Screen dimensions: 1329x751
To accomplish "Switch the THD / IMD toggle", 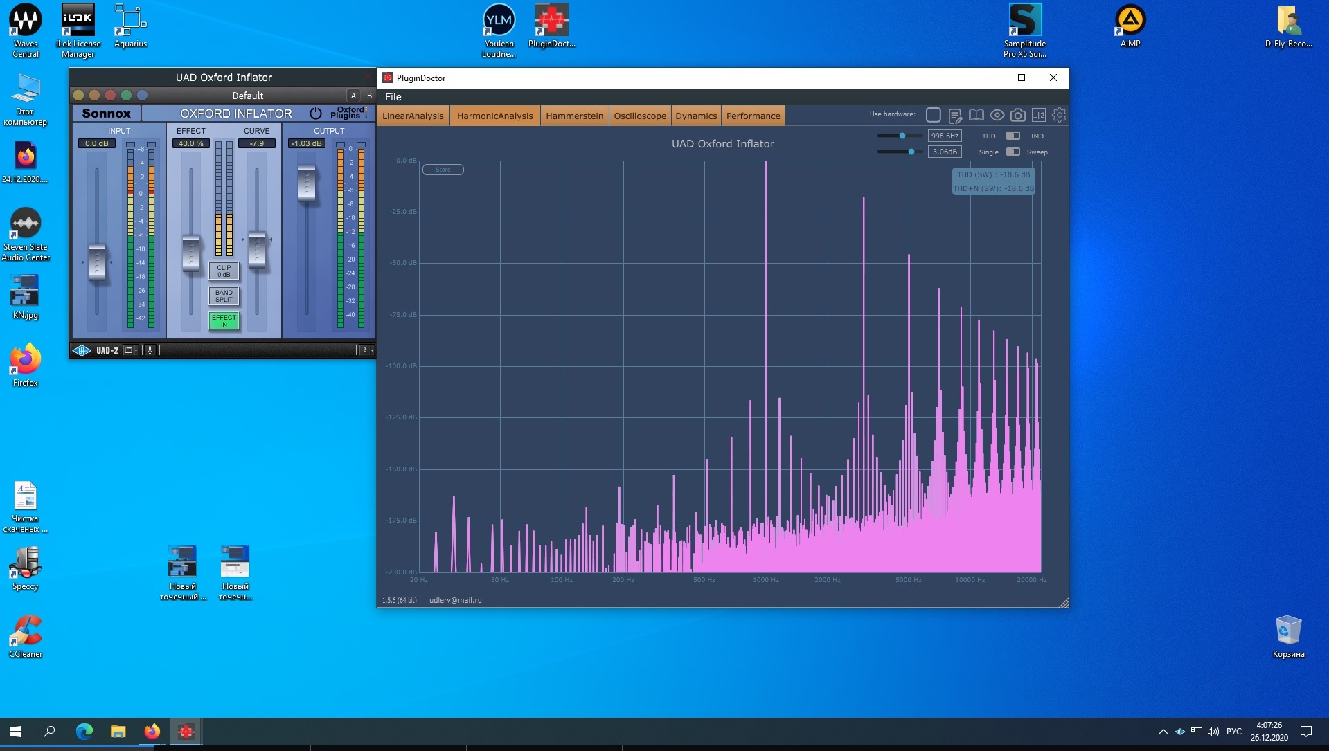I will tap(1013, 136).
